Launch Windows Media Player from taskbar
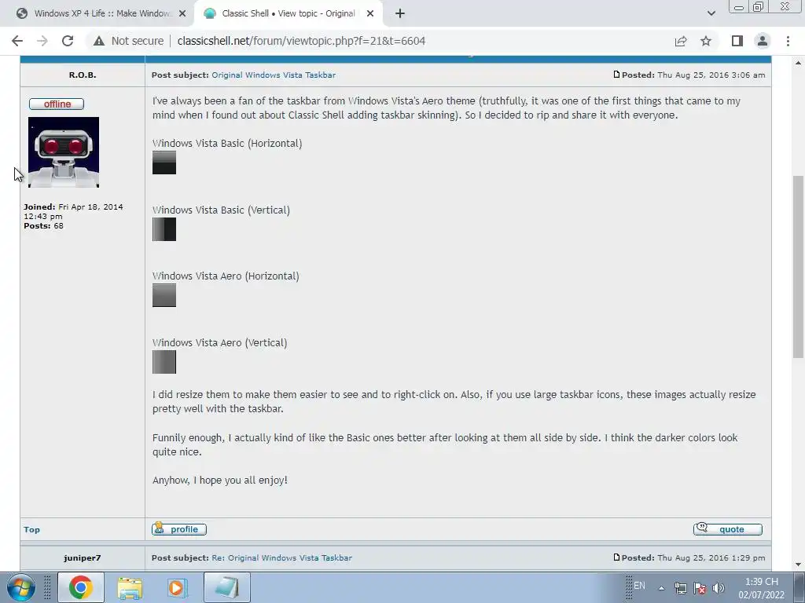The width and height of the screenshot is (805, 603). (177, 587)
